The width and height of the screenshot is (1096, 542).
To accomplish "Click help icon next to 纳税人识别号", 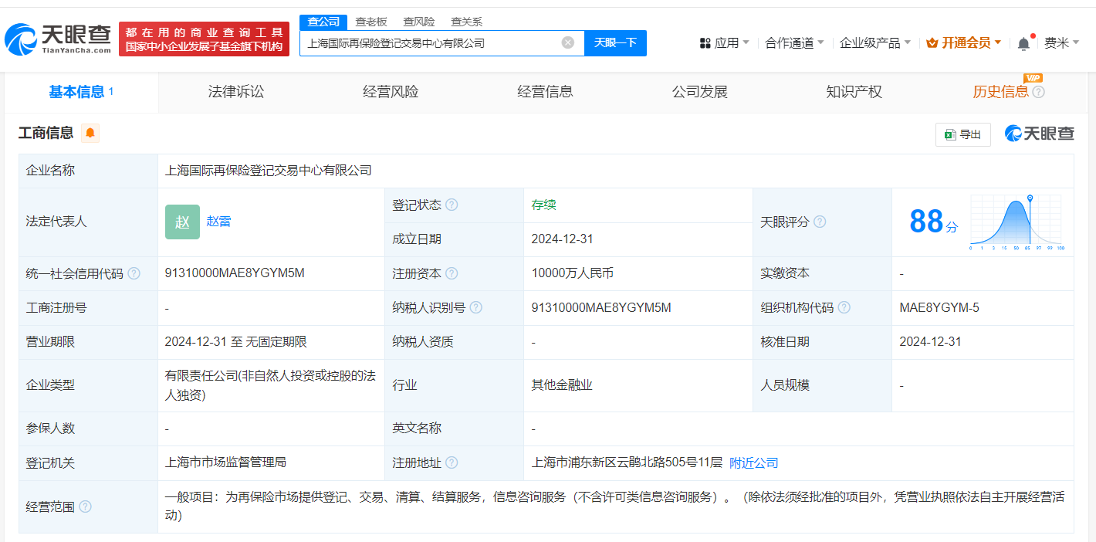I will coord(476,308).
